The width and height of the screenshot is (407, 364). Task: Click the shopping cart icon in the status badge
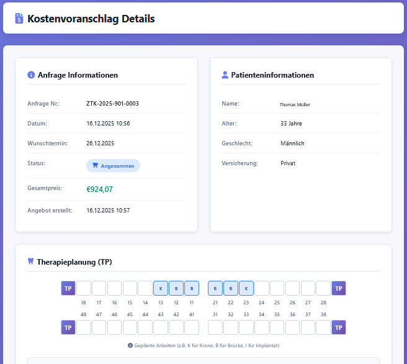[95, 166]
